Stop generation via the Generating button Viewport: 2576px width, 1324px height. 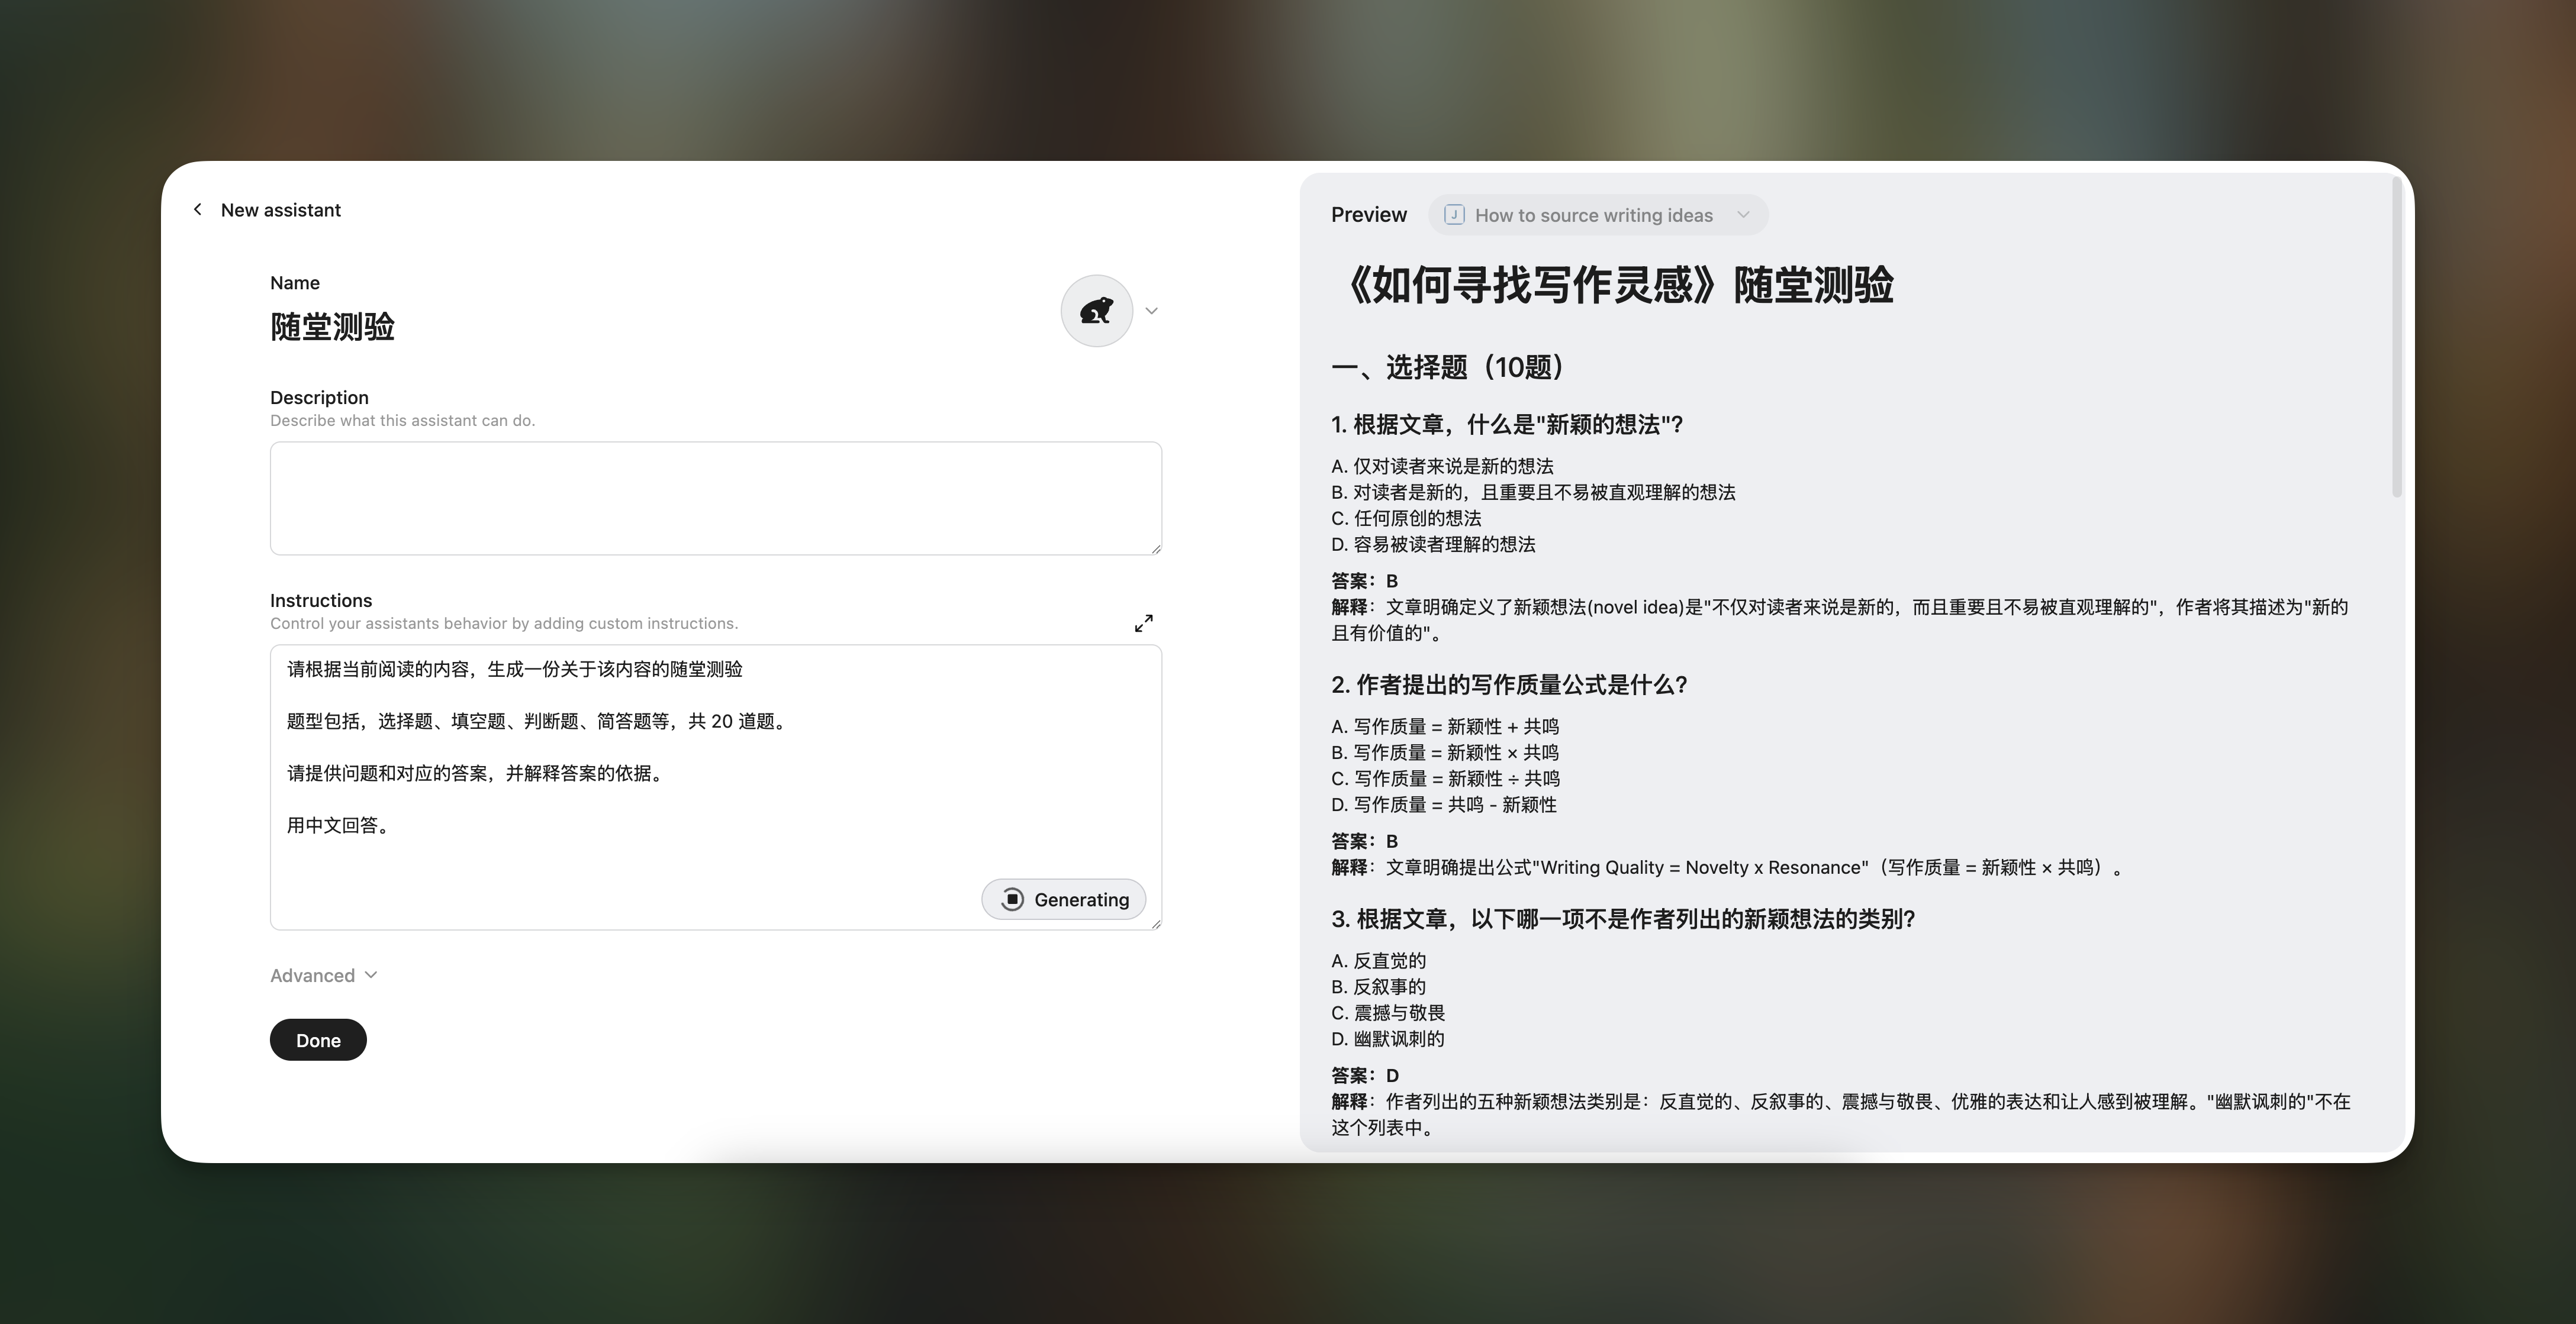tap(1063, 899)
